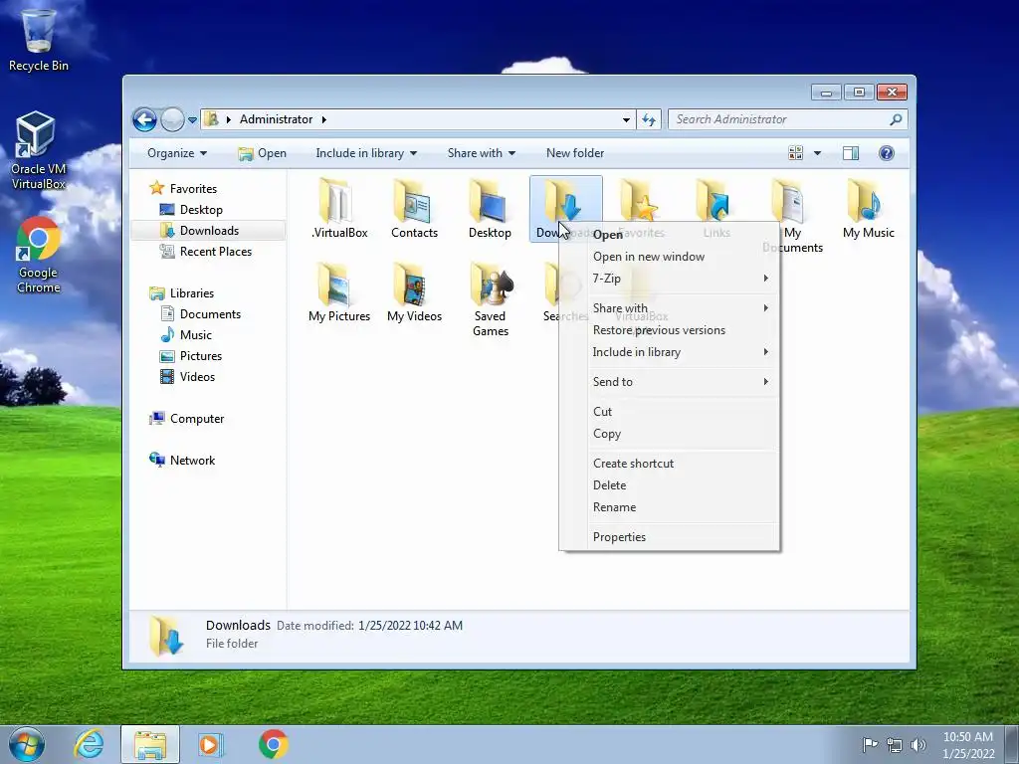This screenshot has width=1019, height=764.
Task: Click the Back navigation arrow
Action: pos(144,119)
